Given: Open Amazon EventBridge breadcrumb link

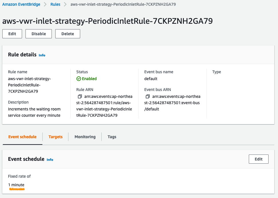Looking at the screenshot, I should click(21, 5).
